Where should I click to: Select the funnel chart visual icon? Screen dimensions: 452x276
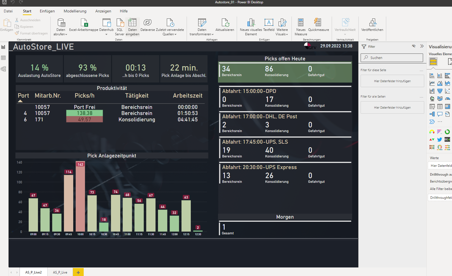[440, 91]
